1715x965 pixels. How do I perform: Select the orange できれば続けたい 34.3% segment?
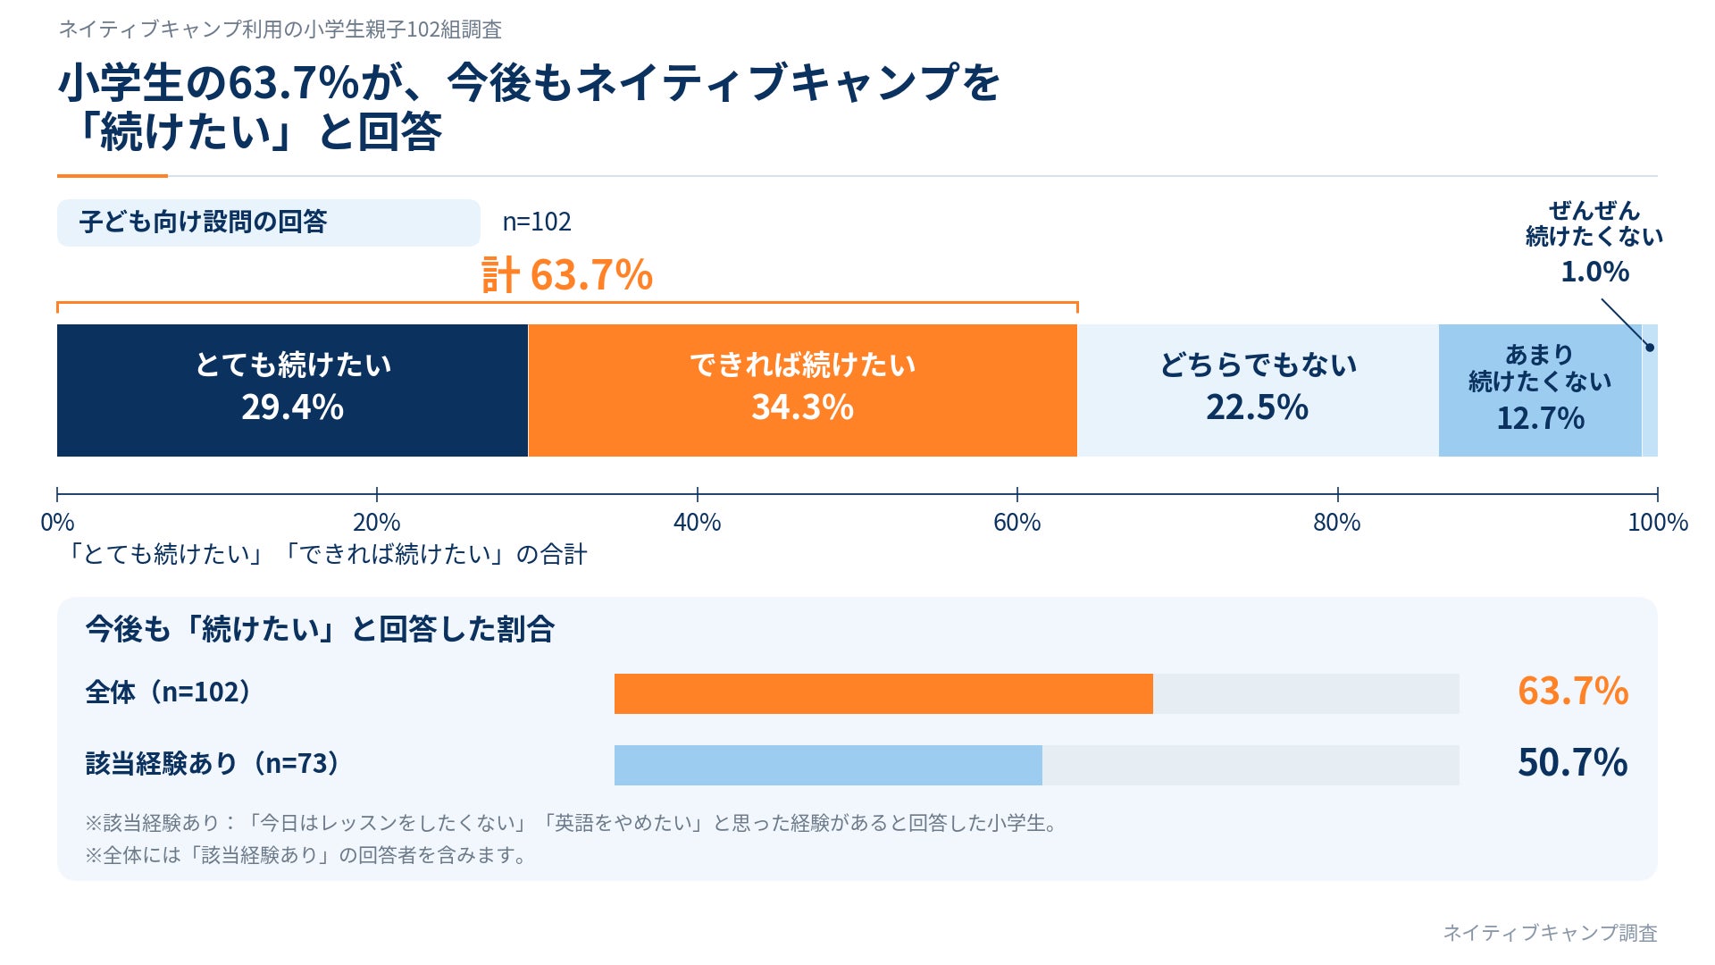(x=802, y=390)
